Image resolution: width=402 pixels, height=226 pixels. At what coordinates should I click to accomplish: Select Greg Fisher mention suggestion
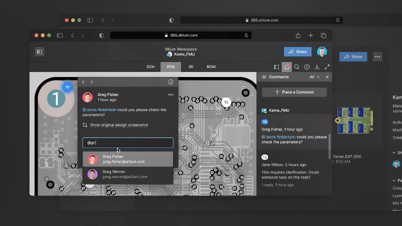(127, 159)
